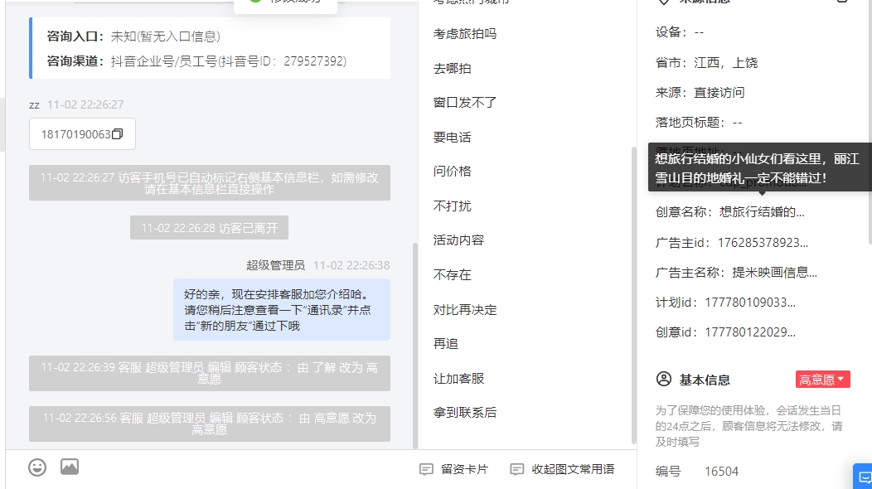Select quick phrase 去哪拍
Viewport: 872px width, 489px height.
click(452, 69)
